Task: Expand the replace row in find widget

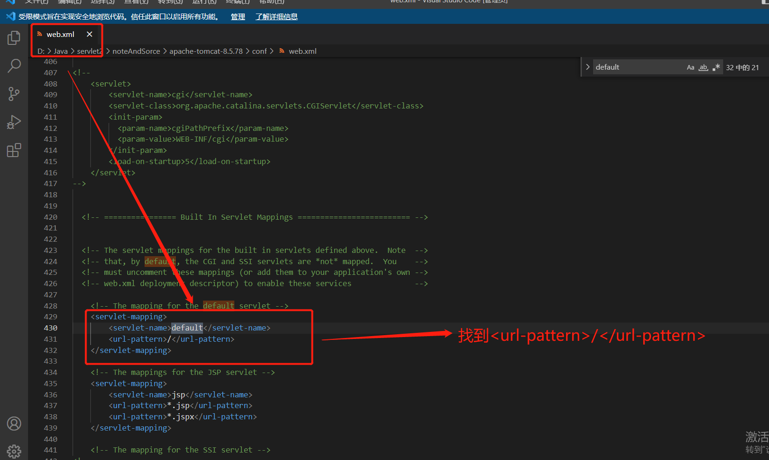Action: tap(588, 67)
